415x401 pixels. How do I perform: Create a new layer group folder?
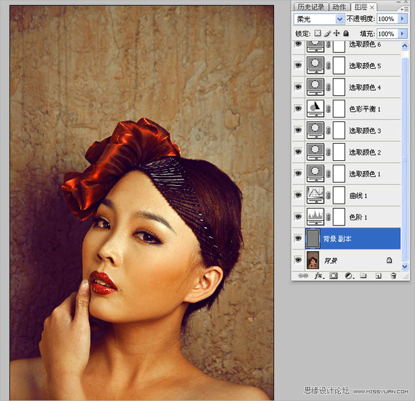click(x=363, y=276)
